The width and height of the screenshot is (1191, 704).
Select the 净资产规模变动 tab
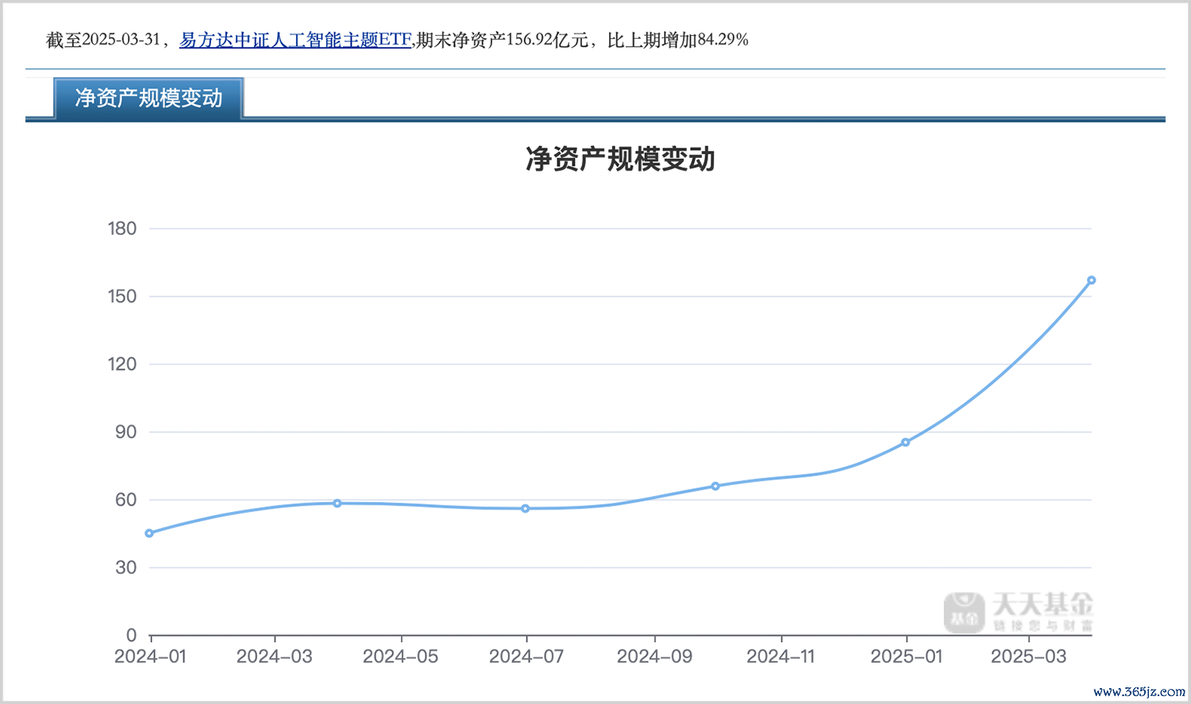click(x=148, y=98)
